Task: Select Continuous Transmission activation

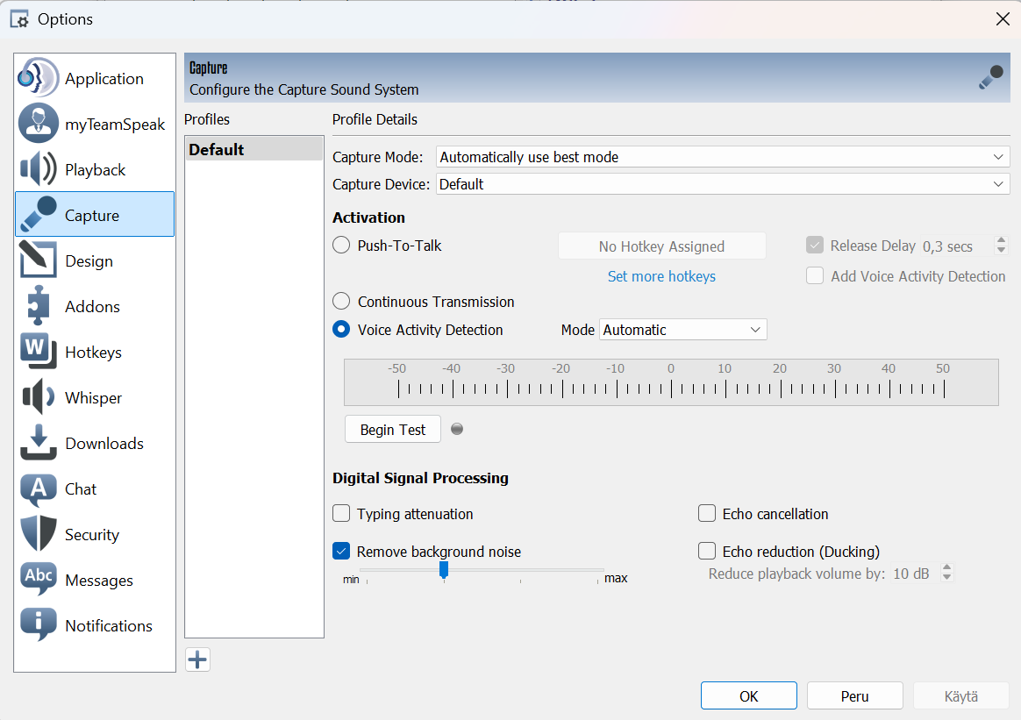Action: click(341, 302)
